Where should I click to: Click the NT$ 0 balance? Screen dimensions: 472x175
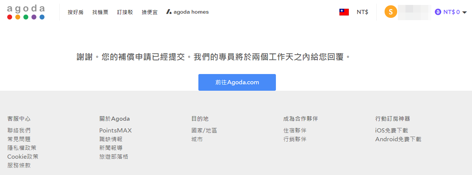[451, 12]
